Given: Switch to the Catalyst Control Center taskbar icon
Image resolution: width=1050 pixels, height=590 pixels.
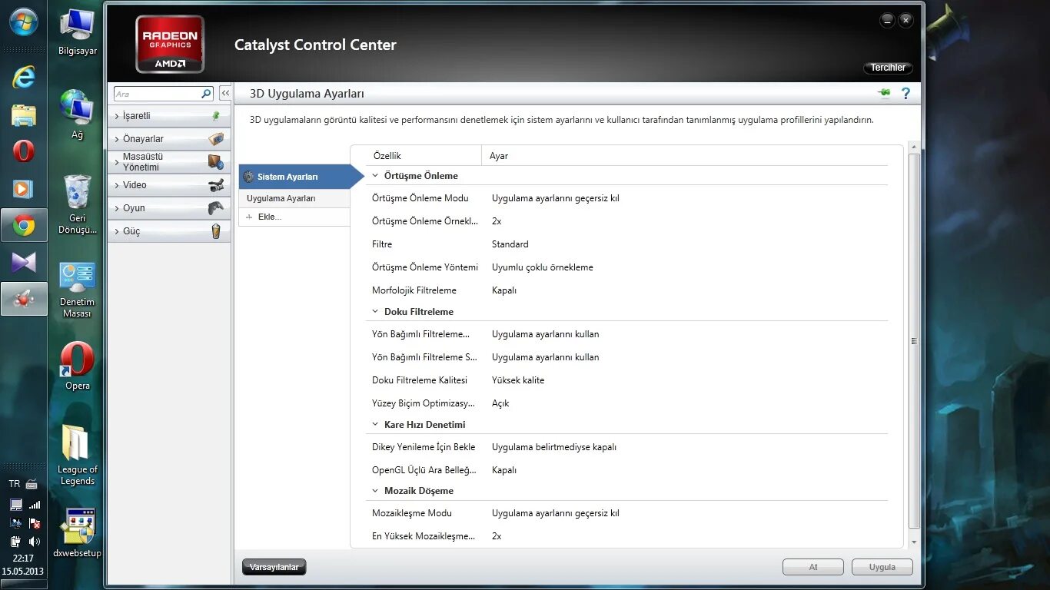Looking at the screenshot, I should 24,299.
